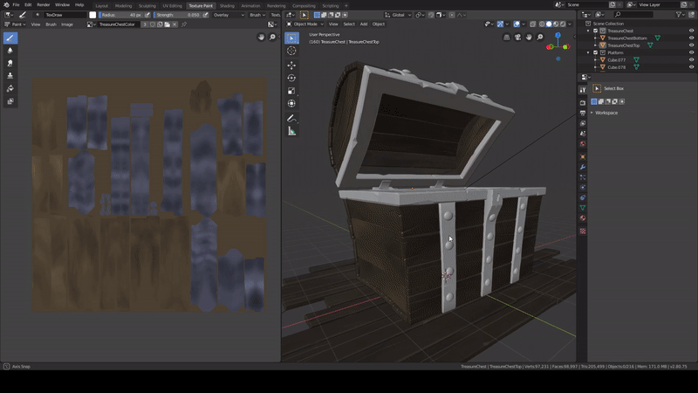Click the Radius value field
698x393 pixels.
click(x=122, y=15)
